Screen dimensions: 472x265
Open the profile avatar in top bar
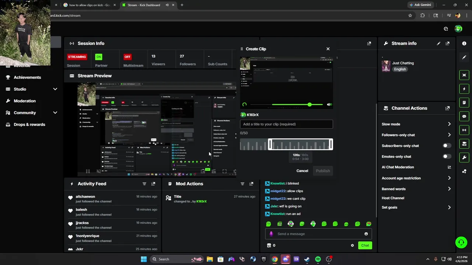(458, 29)
